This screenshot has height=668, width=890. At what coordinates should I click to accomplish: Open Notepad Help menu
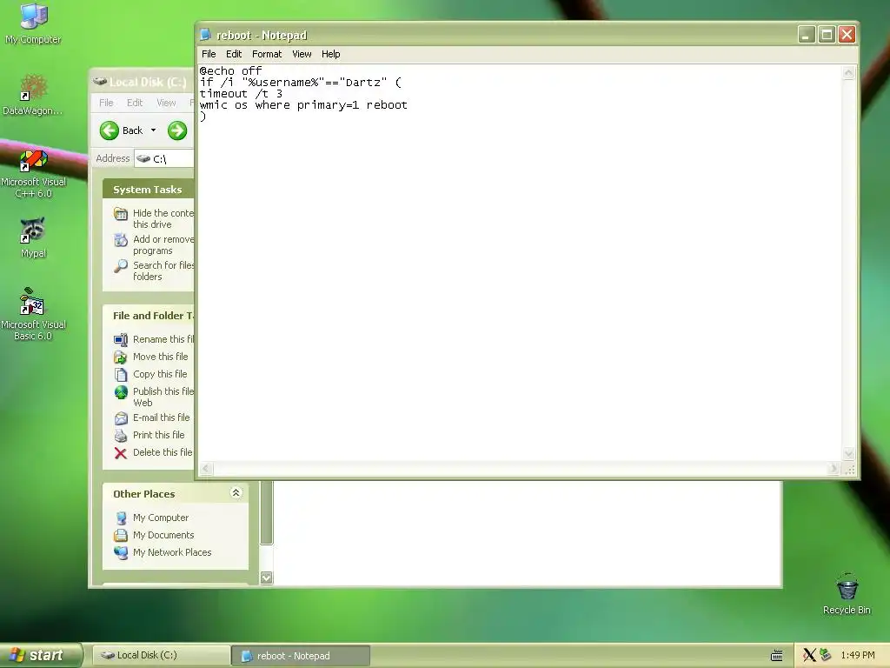pyautogui.click(x=331, y=54)
